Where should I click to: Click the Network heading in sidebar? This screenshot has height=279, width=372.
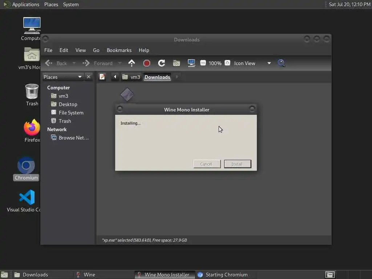click(57, 130)
